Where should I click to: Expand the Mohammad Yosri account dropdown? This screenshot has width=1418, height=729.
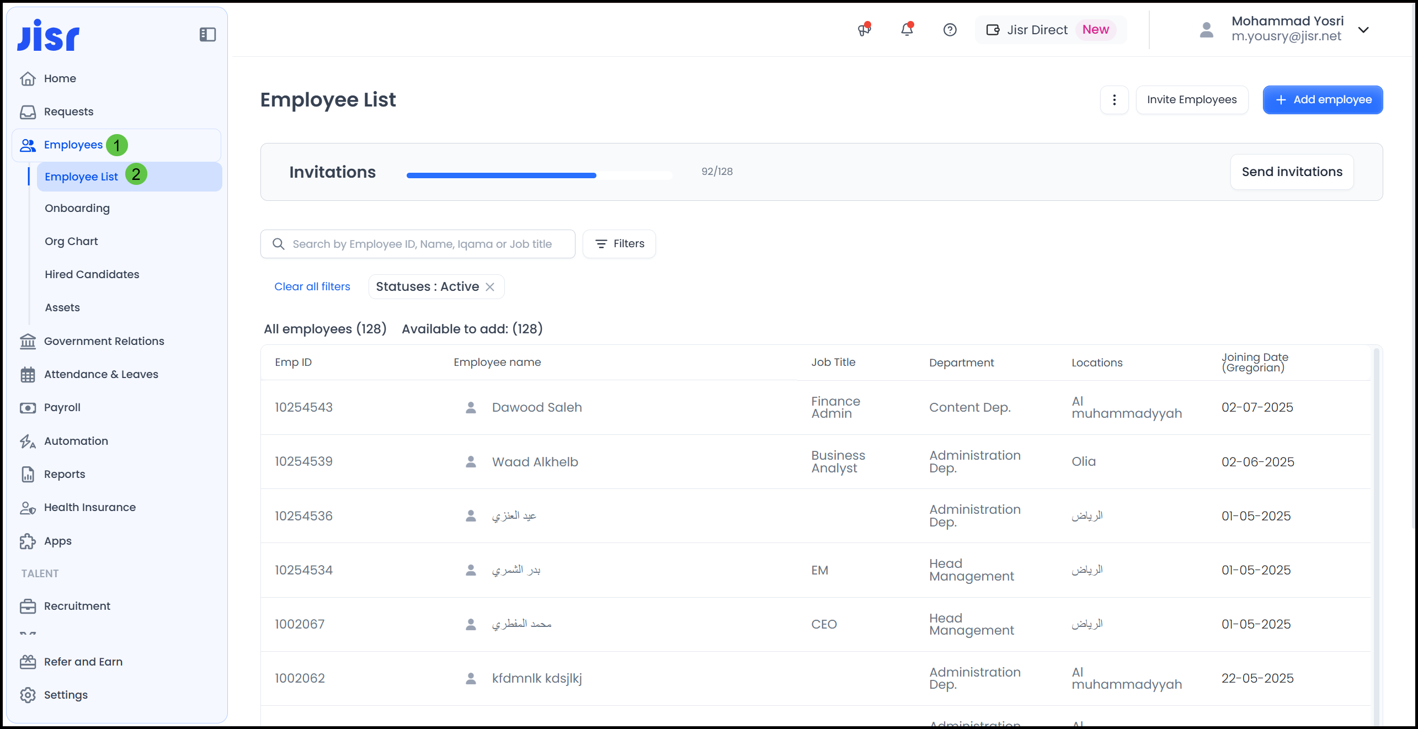[x=1363, y=30]
